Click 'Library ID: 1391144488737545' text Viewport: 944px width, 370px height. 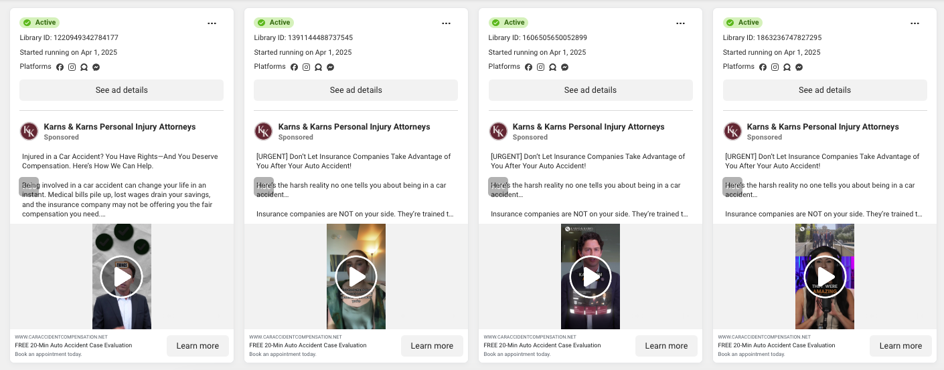pos(303,38)
